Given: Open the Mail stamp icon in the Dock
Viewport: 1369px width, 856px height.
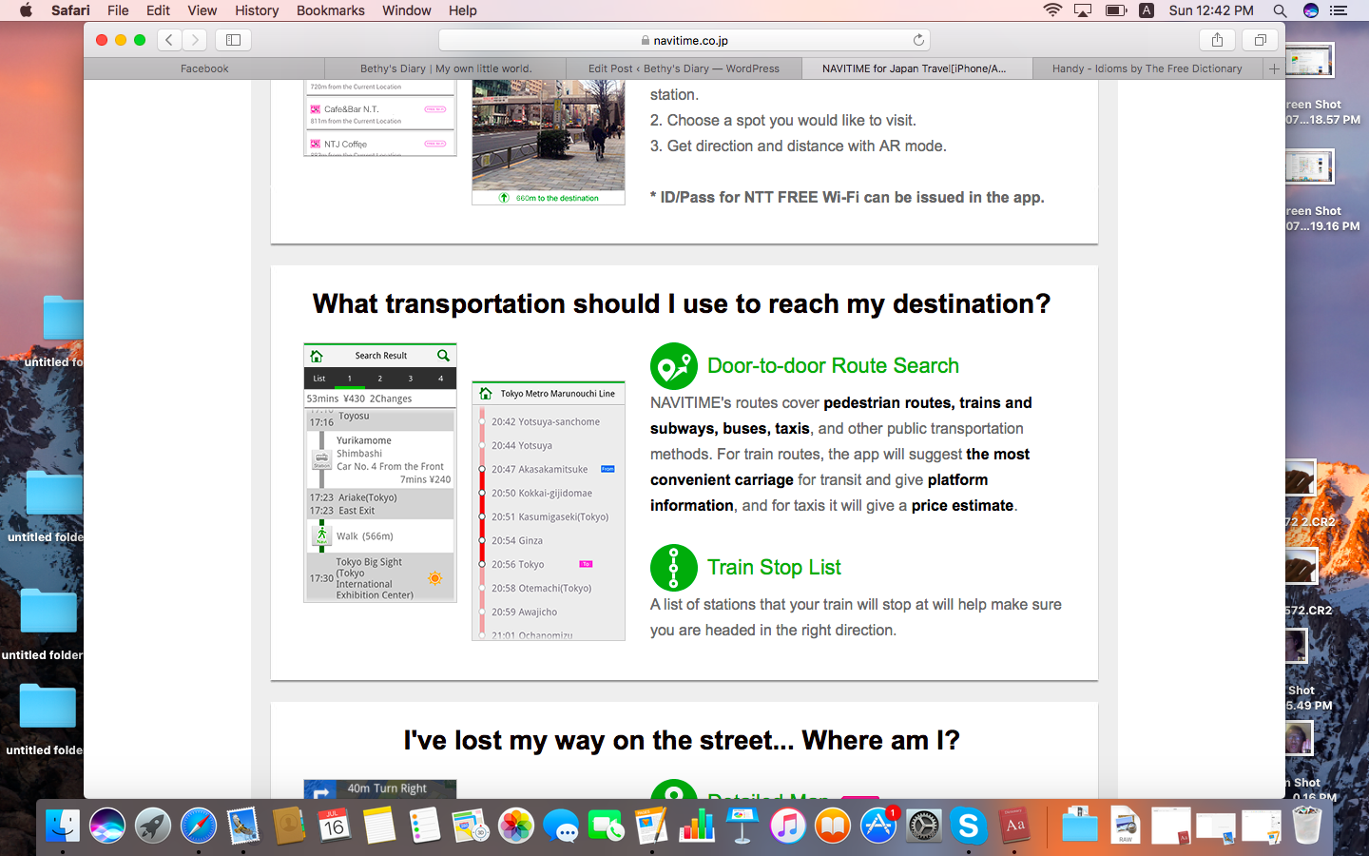Looking at the screenshot, I should (x=243, y=826).
